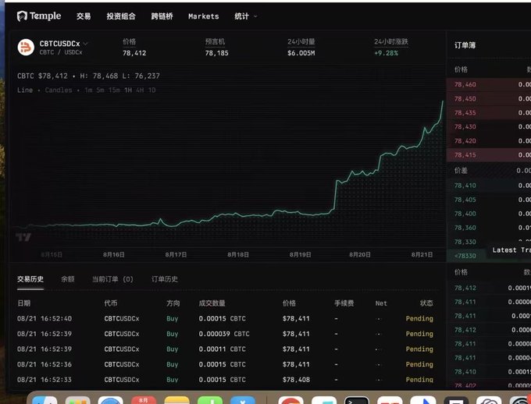The image size is (531, 404).
Task: Switch to the 订单历史 tab
Action: point(165,279)
